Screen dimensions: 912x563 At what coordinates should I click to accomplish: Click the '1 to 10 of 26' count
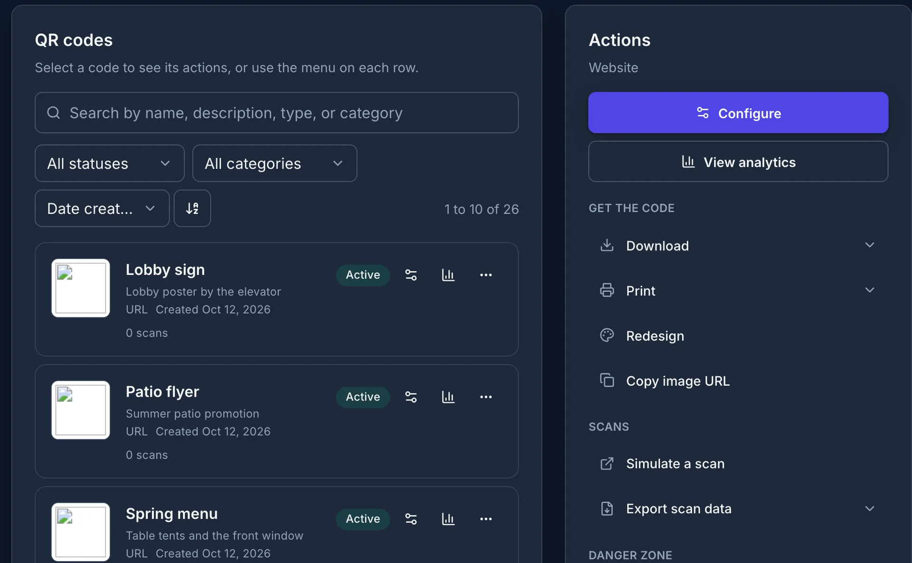click(482, 210)
